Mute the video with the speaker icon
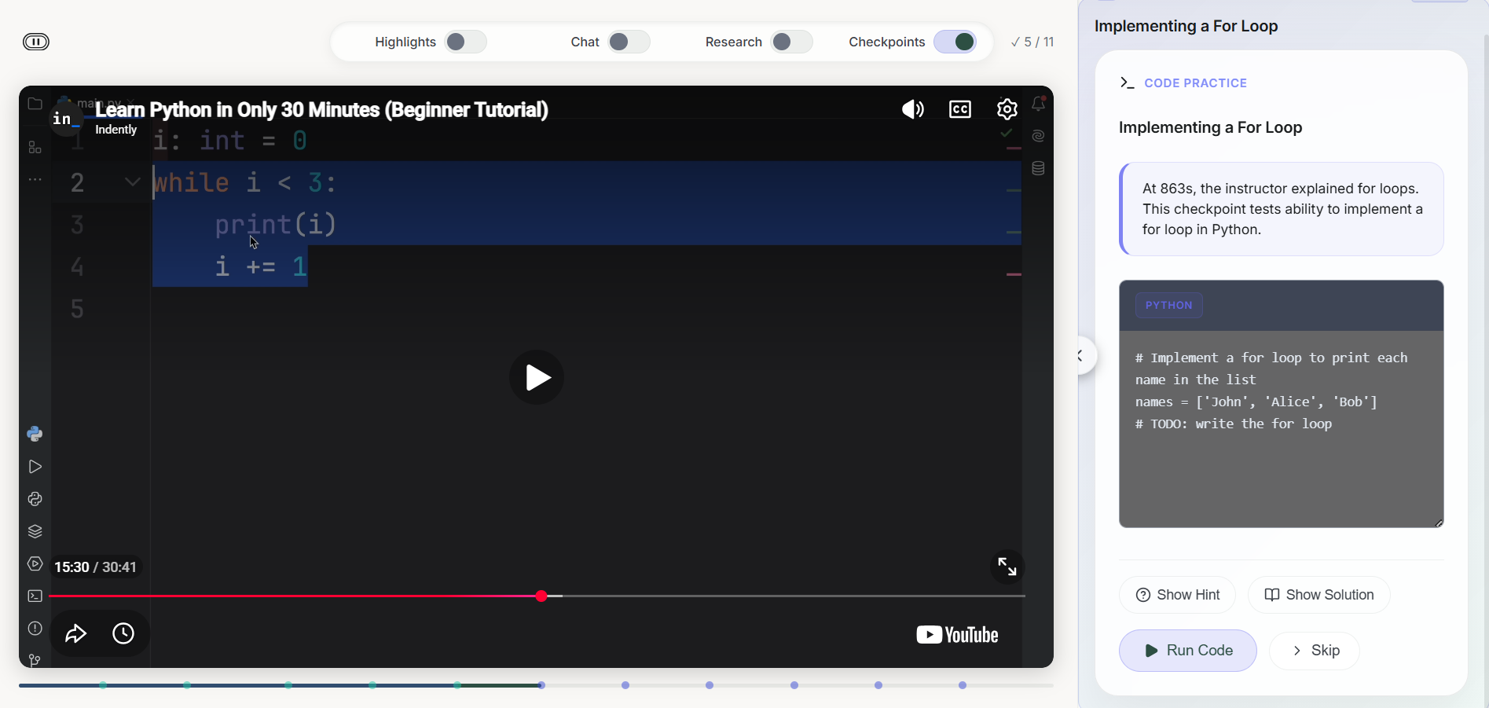The height and width of the screenshot is (708, 1489). (912, 109)
